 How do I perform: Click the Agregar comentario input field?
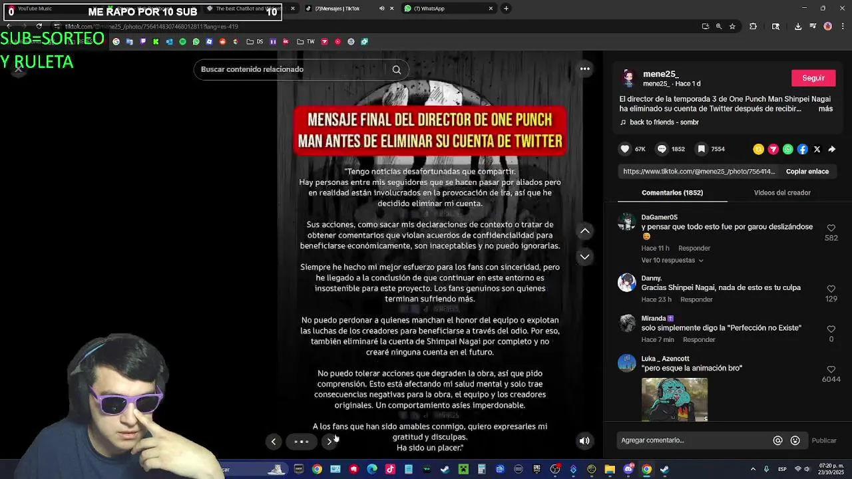(692, 440)
